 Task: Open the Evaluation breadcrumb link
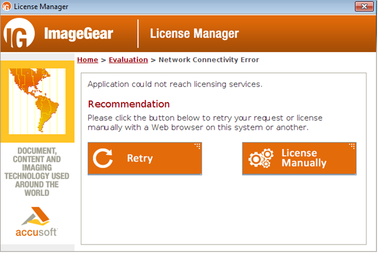tap(128, 59)
